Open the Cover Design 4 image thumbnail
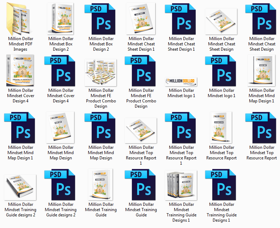The height and width of the screenshot is (228, 280). pyautogui.click(x=20, y=71)
